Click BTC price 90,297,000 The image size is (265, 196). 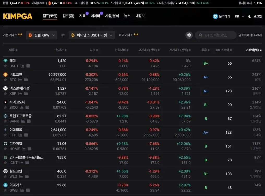point(57,75)
